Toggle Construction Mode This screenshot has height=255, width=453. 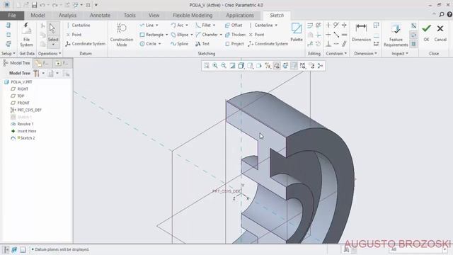tap(122, 34)
